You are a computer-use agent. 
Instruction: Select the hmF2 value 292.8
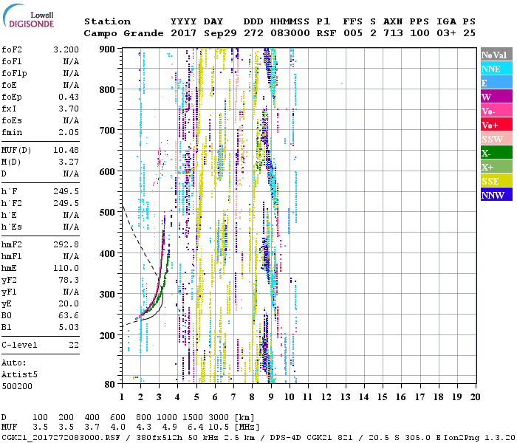pyautogui.click(x=66, y=244)
